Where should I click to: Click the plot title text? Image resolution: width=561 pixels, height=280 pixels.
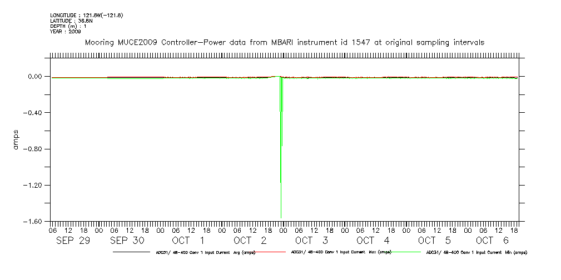coord(284,42)
